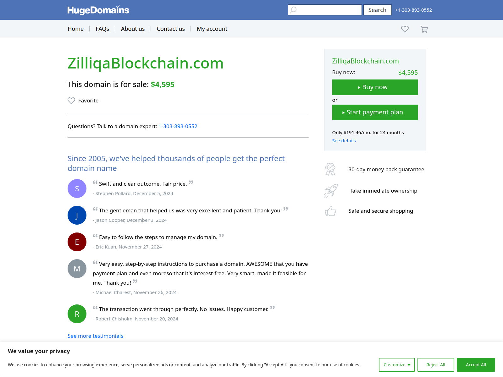The height and width of the screenshot is (377, 503).
Task: Expand the Customize cookie options dropdown
Action: pyautogui.click(x=397, y=365)
